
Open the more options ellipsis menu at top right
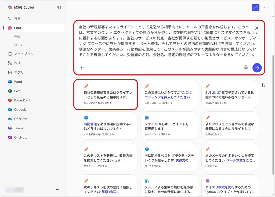(266, 8)
